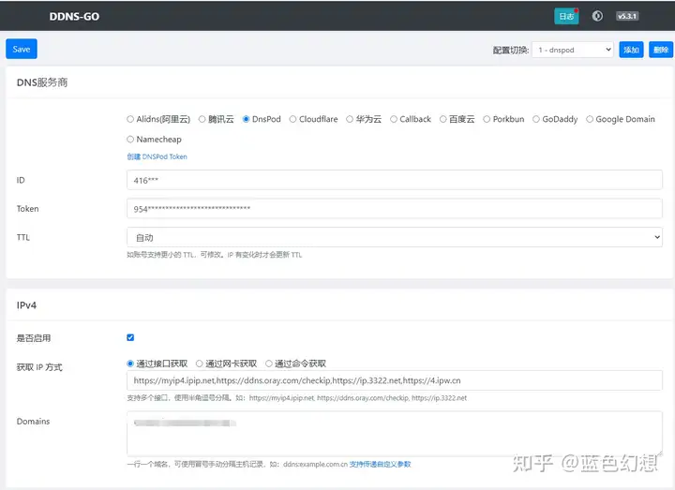This screenshot has height=490, width=675.
Task: Click the Token input field
Action: click(395, 209)
